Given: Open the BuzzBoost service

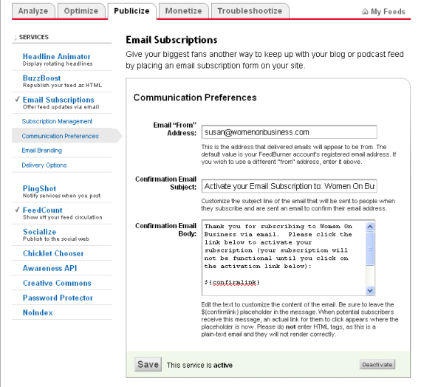Looking at the screenshot, I should click(41, 78).
